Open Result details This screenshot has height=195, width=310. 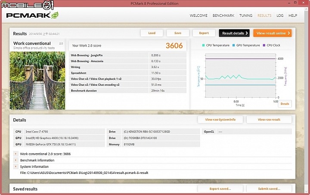click(x=234, y=33)
